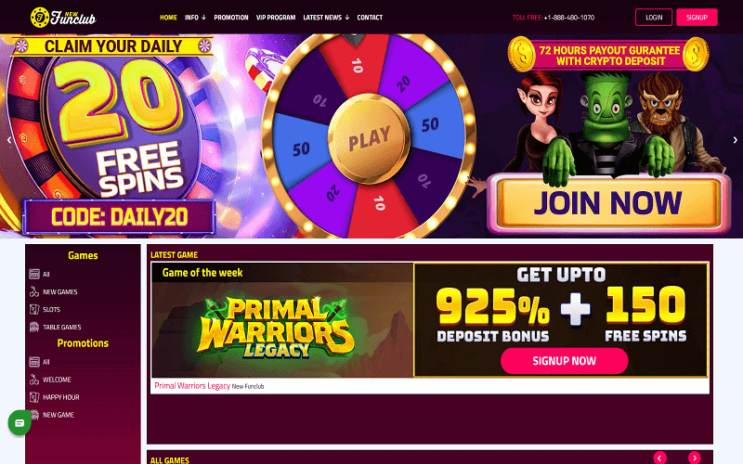Click the Login button
Screen dimensions: 743x464
[654, 17]
